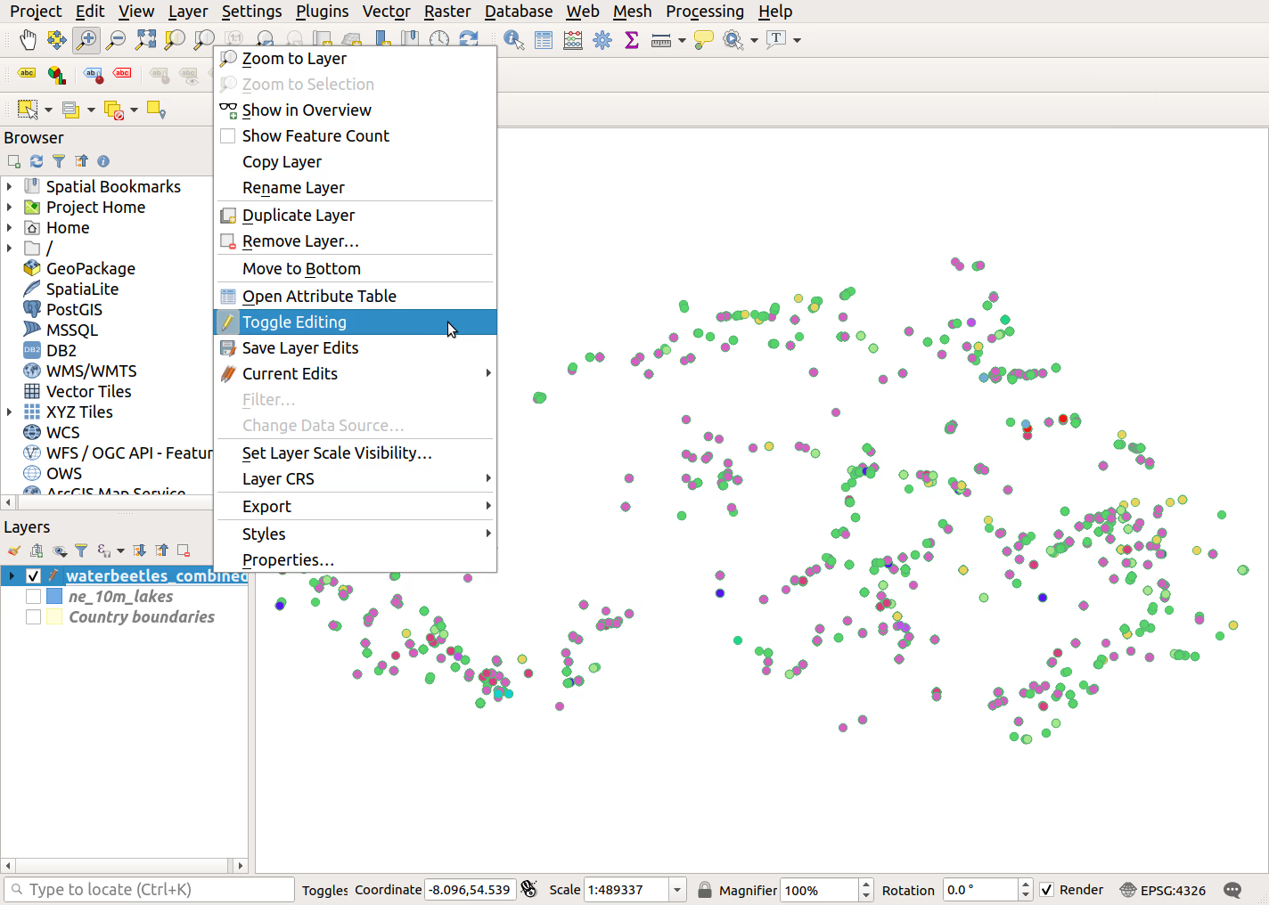This screenshot has width=1269, height=905.
Task: Open the Temporal Controller clock icon
Action: pyautogui.click(x=439, y=39)
